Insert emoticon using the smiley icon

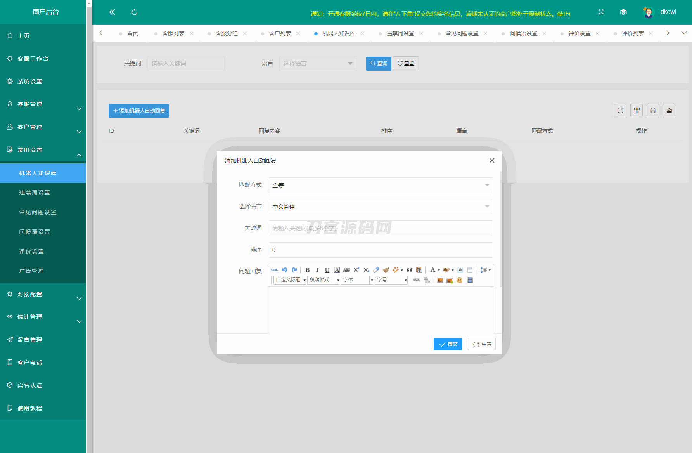[460, 280]
